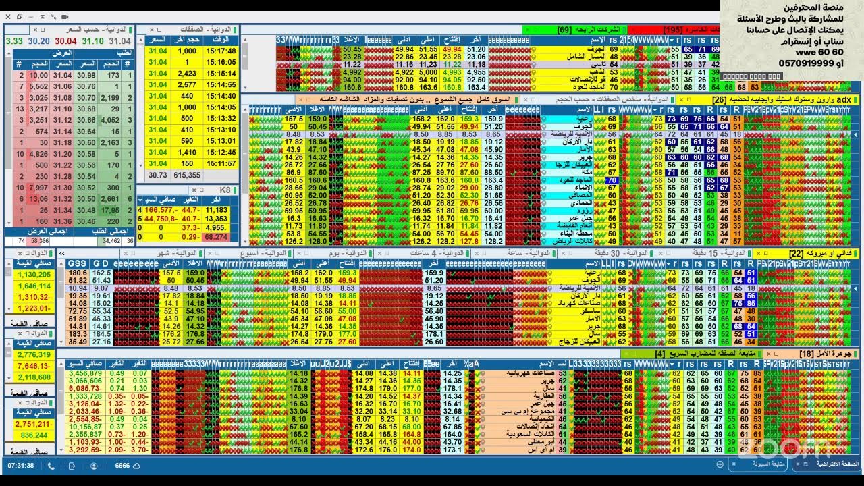This screenshot has width=864, height=486.
Task: Click the 2,751,211- net value cell
Action: pos(35,424)
